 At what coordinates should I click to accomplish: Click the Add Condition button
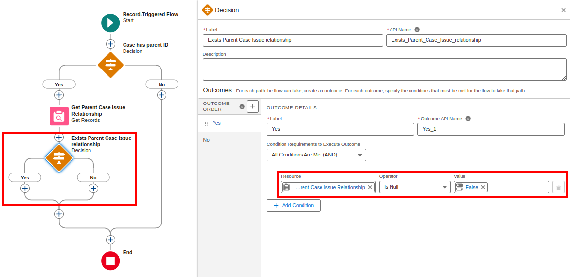click(x=293, y=206)
